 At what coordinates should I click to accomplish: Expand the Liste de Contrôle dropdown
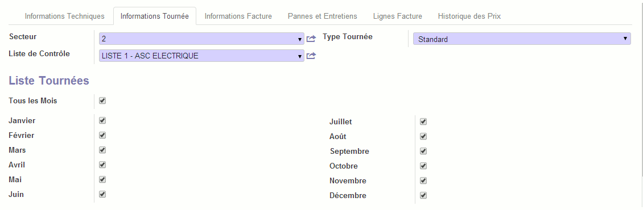tap(201, 56)
